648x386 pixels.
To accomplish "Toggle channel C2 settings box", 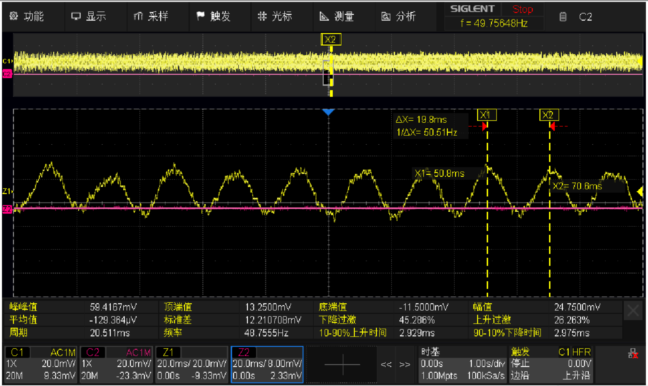I will click(116, 364).
